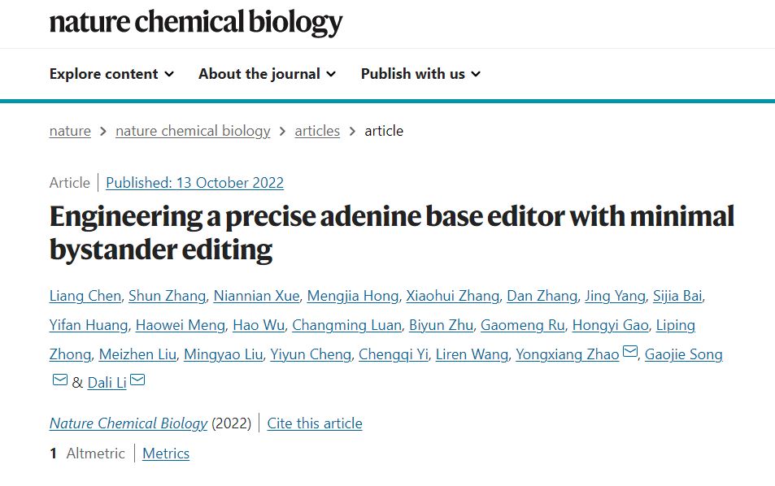Click the email icon next to Yongxiang Zhao

[630, 352]
